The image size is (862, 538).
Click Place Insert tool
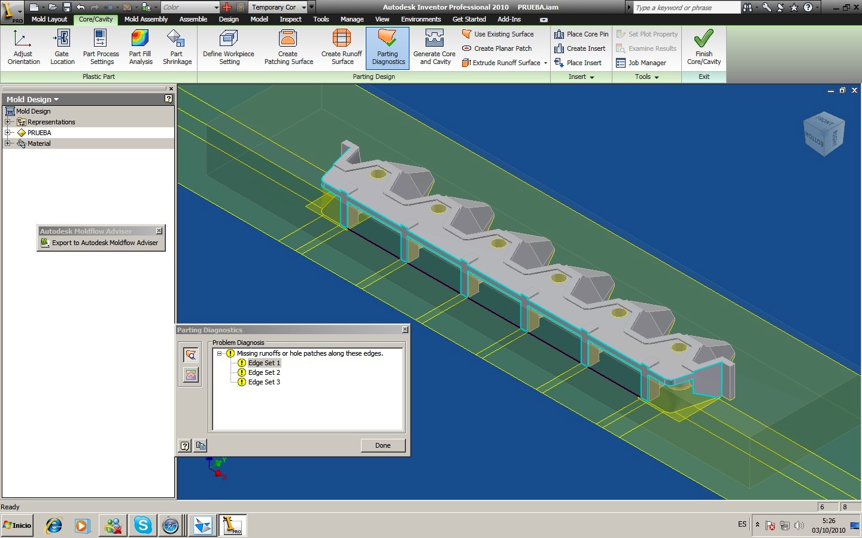click(578, 63)
